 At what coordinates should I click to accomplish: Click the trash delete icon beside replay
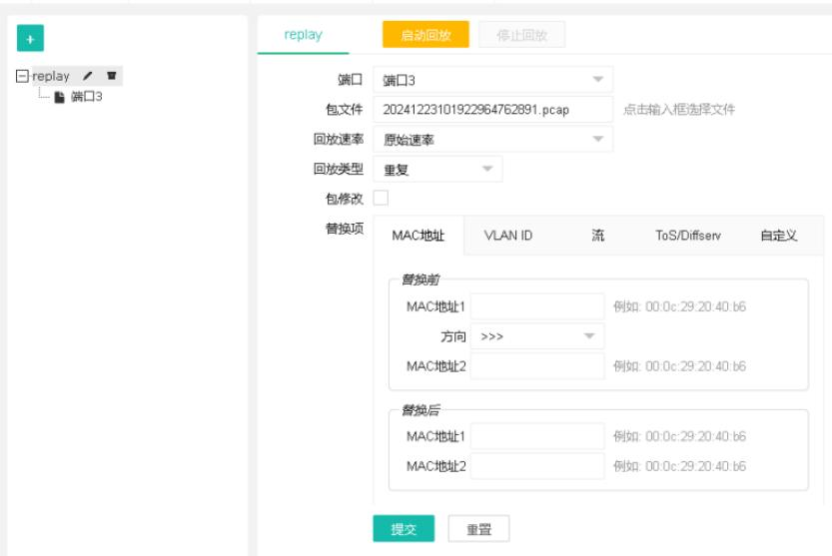[111, 76]
